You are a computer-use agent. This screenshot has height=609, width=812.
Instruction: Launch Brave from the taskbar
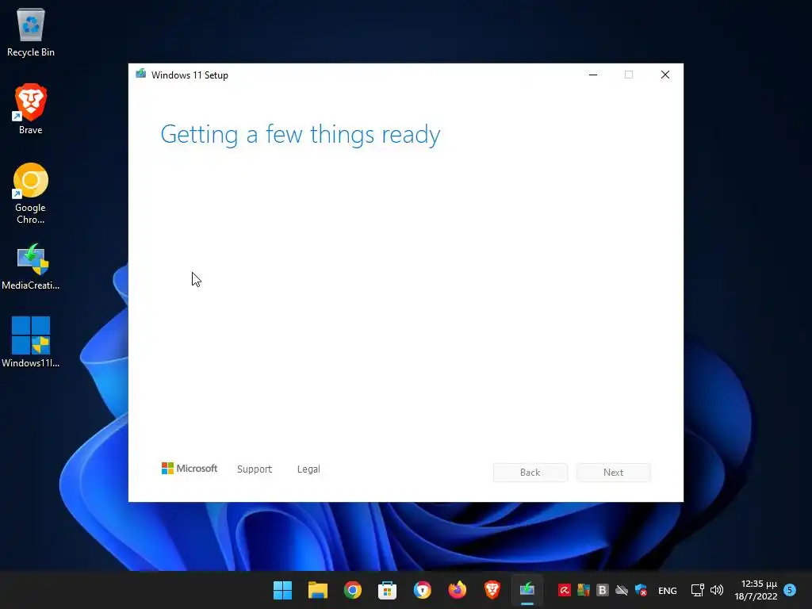[492, 590]
